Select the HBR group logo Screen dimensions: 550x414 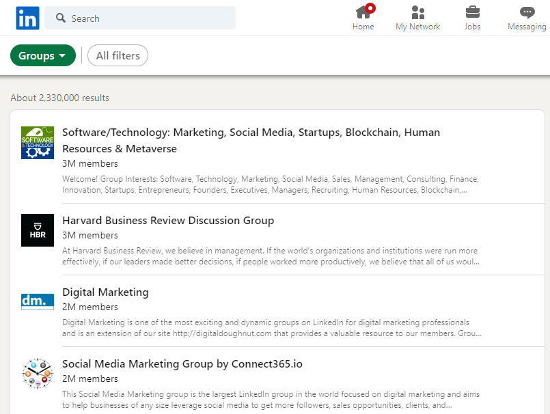coord(37,230)
